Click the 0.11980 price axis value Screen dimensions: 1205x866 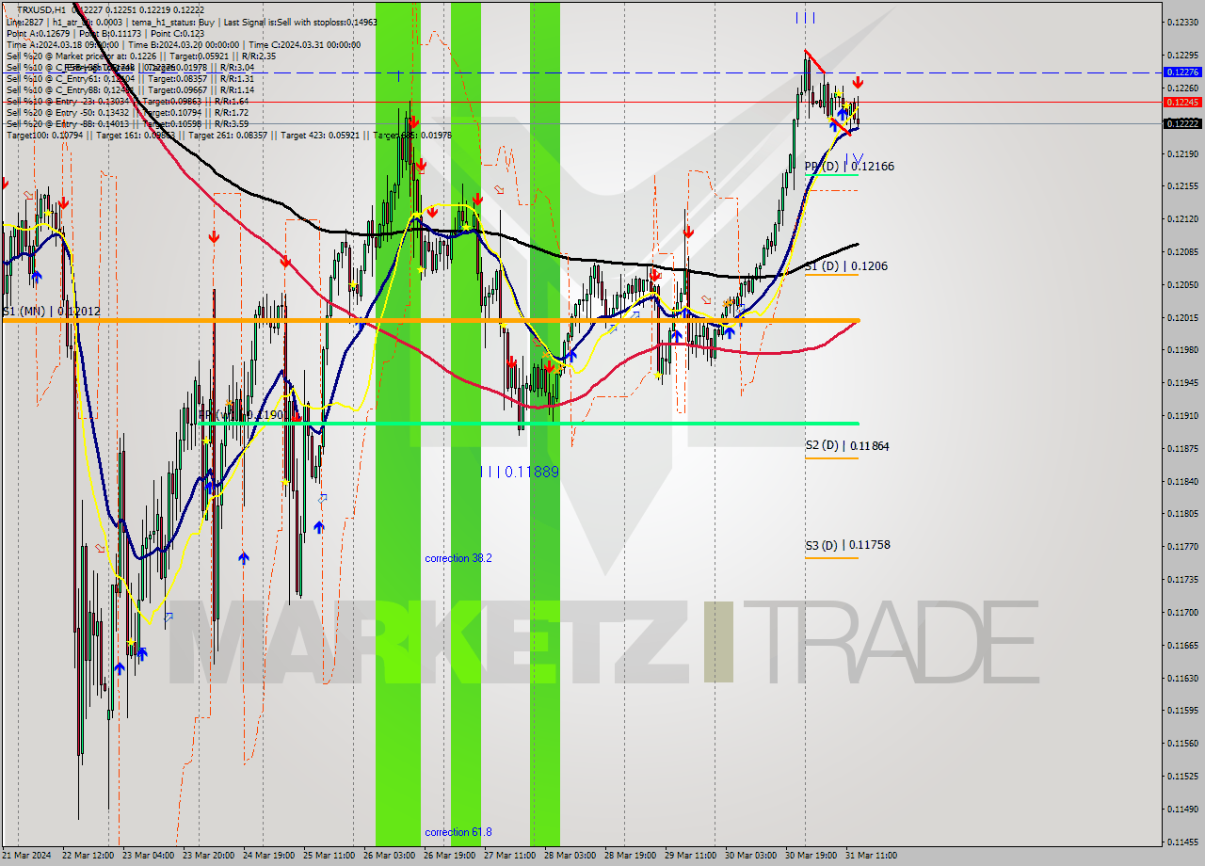point(1181,349)
